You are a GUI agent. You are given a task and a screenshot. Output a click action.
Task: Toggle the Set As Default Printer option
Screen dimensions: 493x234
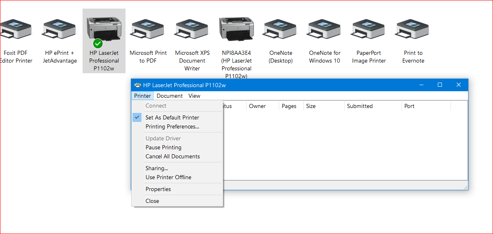(177, 117)
